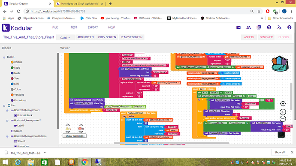Open the monetization dollar icon
Screen dimensions: 296x166
[269, 27]
